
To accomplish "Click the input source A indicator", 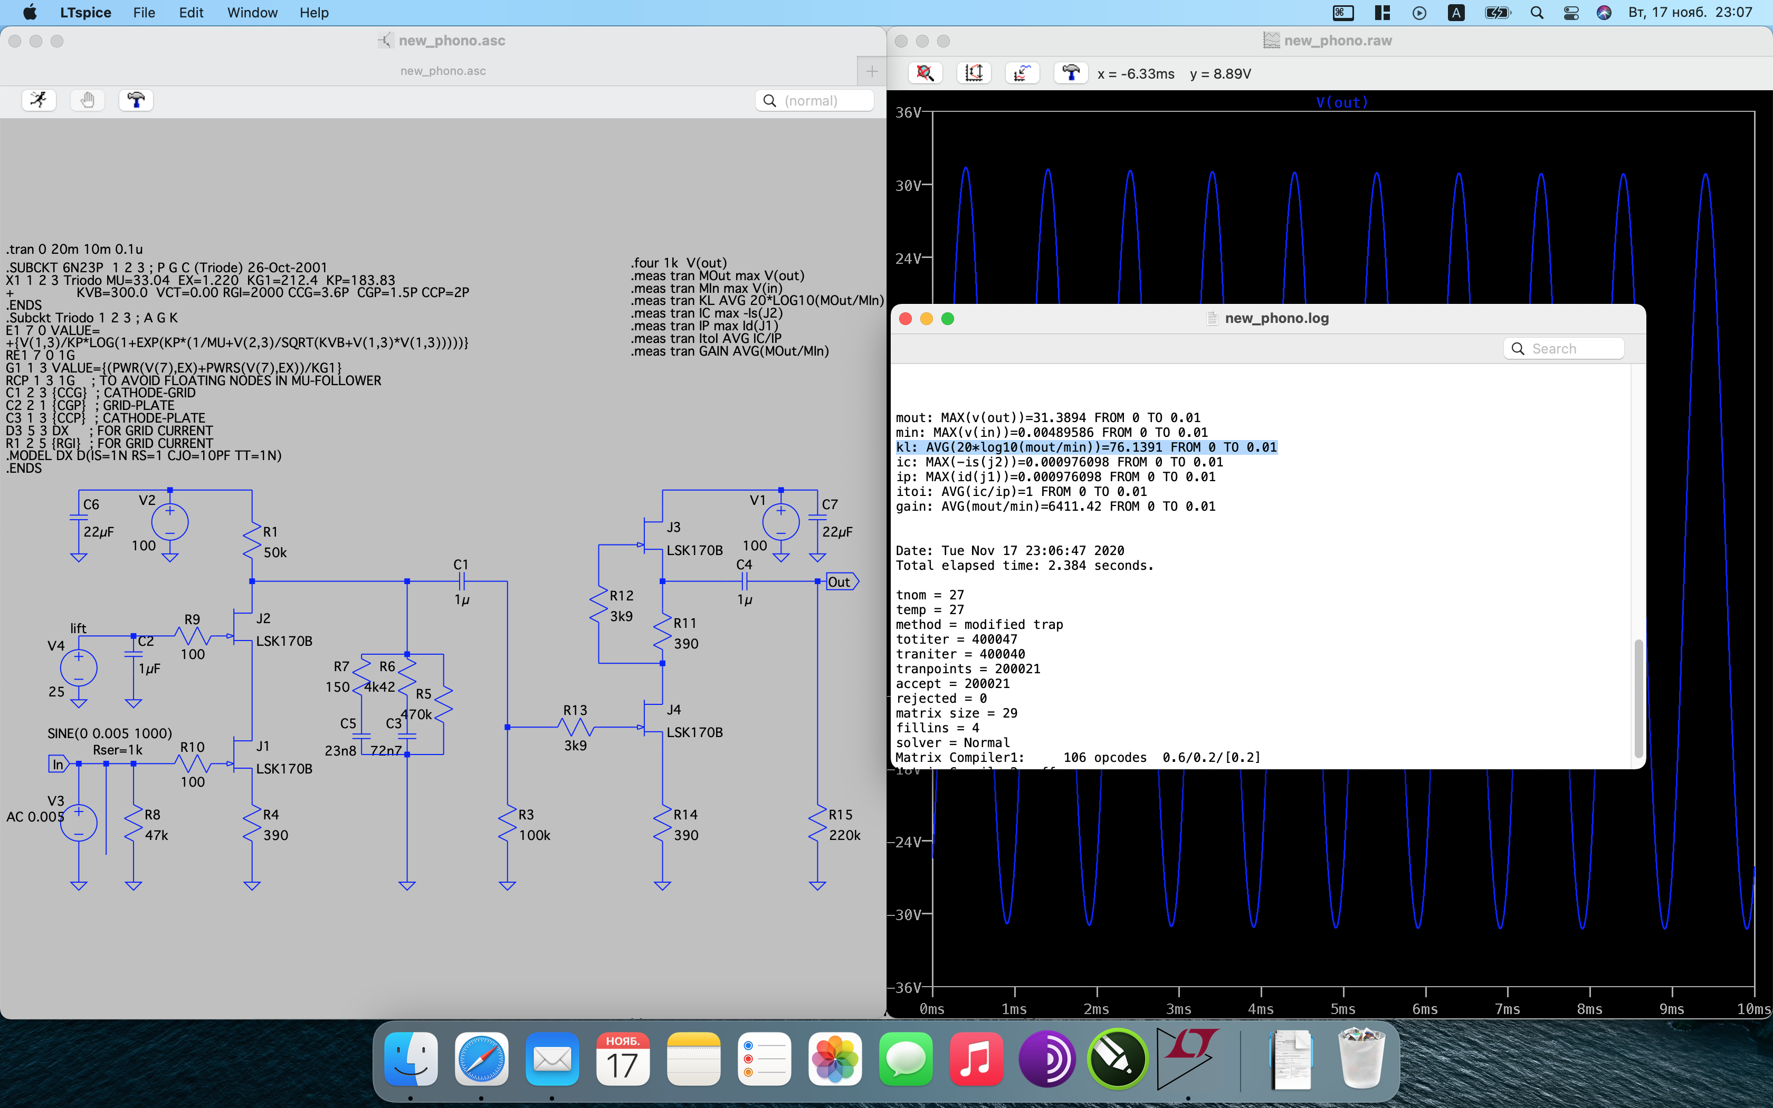I will click(1456, 13).
